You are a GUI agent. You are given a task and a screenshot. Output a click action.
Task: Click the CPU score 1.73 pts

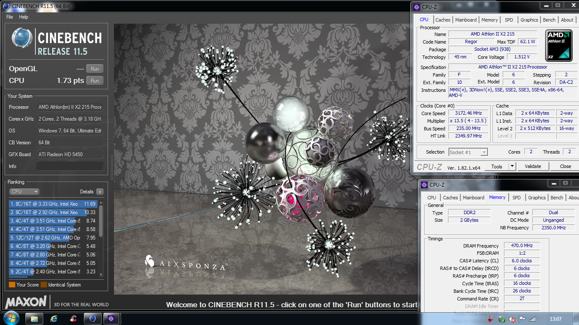70,80
